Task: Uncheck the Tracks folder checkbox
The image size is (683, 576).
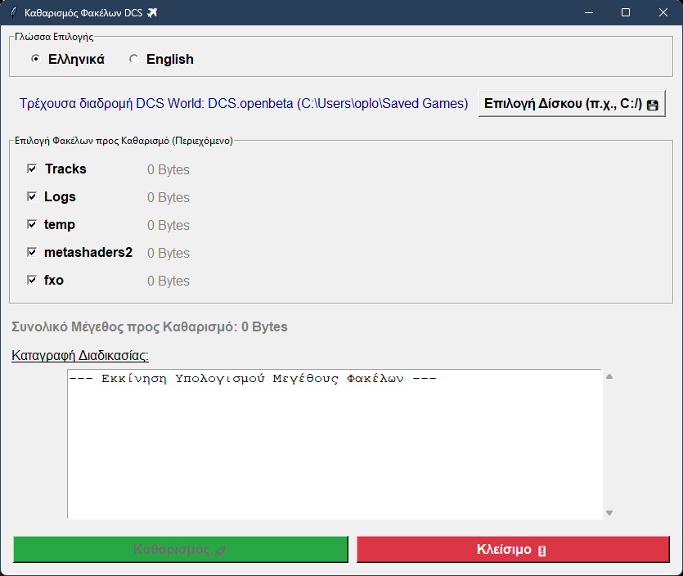Action: (32, 169)
